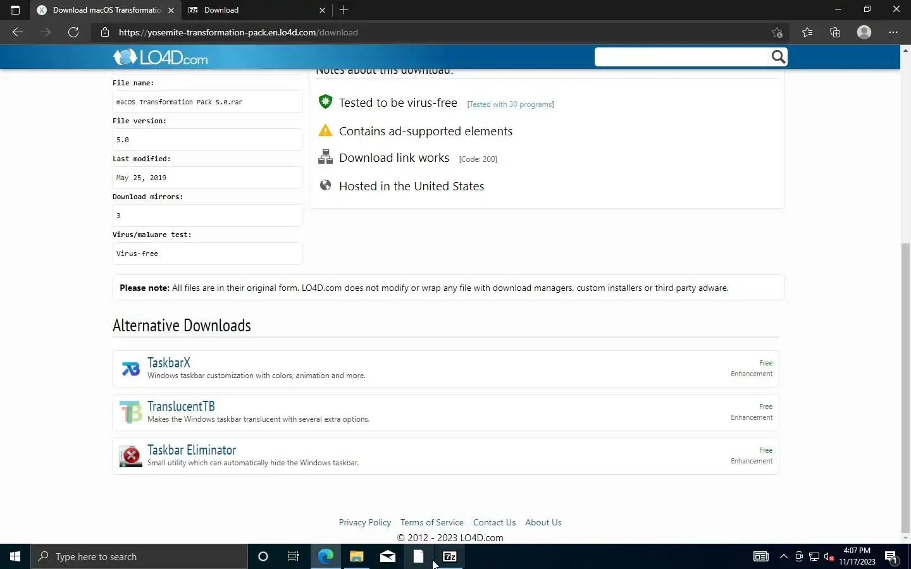Click the magnifier search button
This screenshot has width=911, height=569.
(778, 57)
